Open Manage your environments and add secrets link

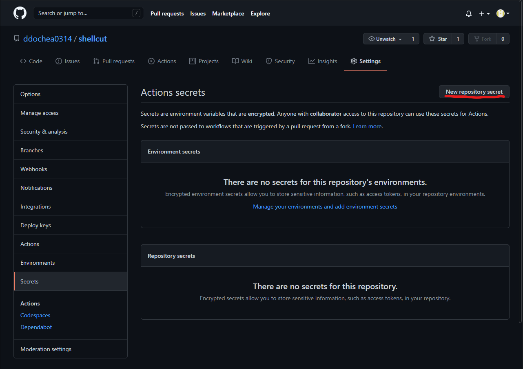click(325, 206)
